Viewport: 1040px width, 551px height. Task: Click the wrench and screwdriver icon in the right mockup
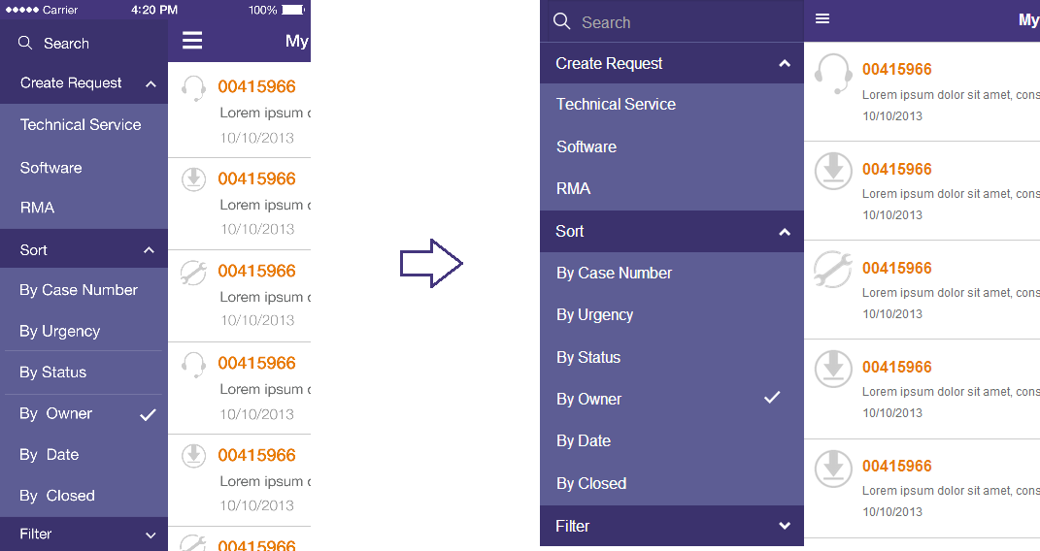833,270
